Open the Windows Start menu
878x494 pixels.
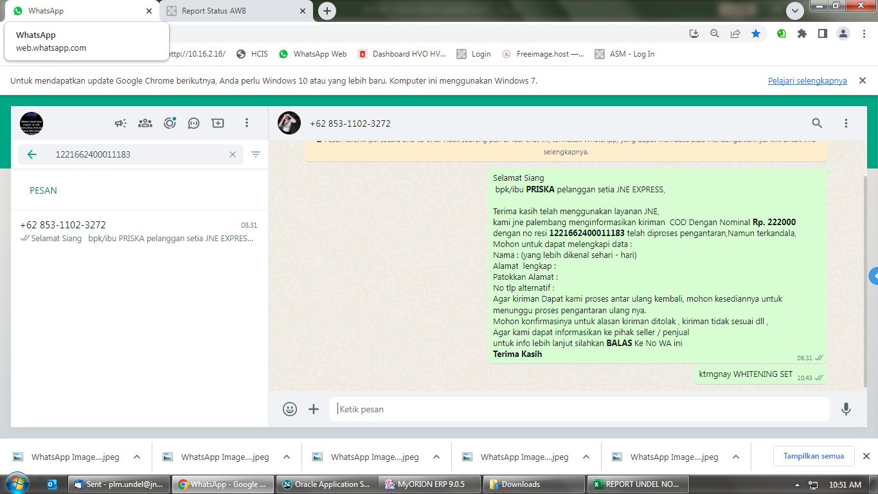click(17, 484)
